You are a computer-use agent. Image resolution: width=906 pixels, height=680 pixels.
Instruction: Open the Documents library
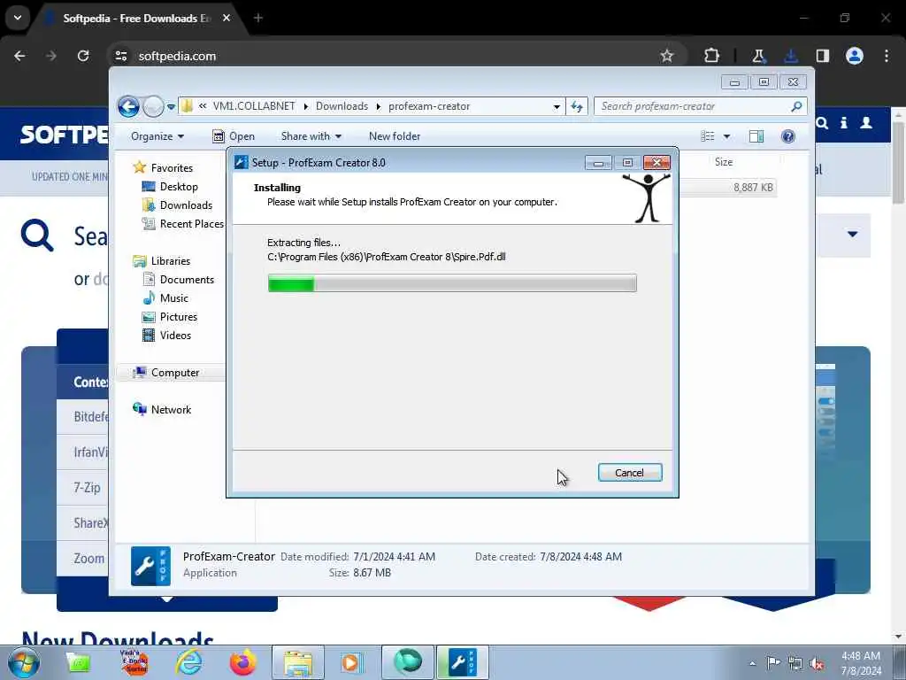pos(187,279)
